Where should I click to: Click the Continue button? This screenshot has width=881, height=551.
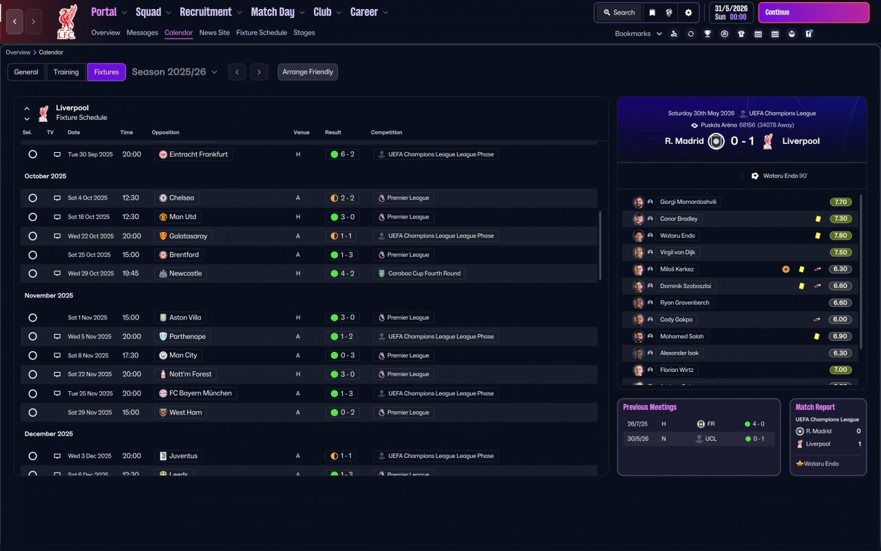click(x=812, y=12)
